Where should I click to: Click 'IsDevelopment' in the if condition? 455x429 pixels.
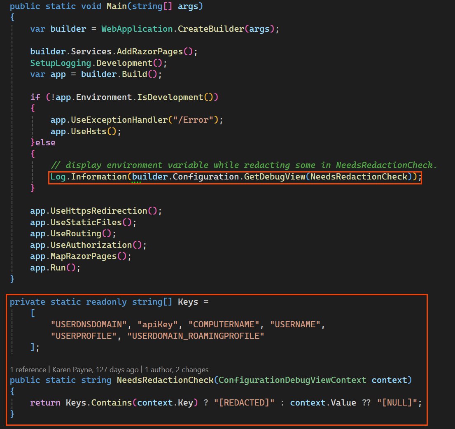tap(170, 97)
